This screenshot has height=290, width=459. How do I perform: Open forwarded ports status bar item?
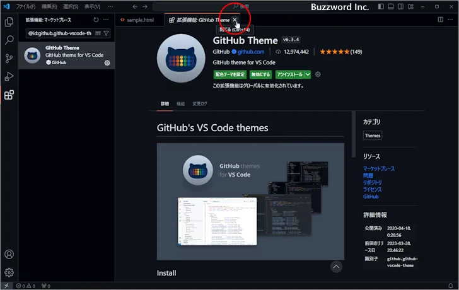pos(46,286)
